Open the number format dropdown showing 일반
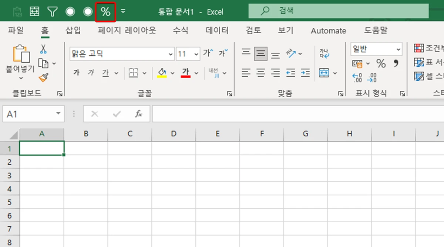 tap(376, 48)
